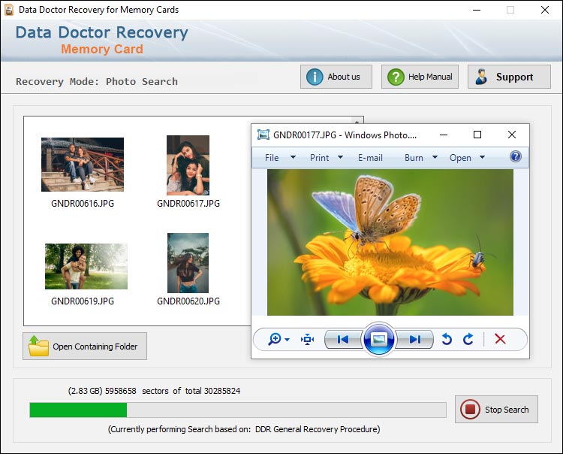This screenshot has height=454, width=563.
Task: Click the About us button
Action: (336, 77)
